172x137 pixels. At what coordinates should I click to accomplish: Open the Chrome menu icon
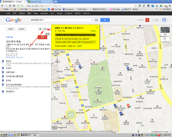(x=170, y=6)
